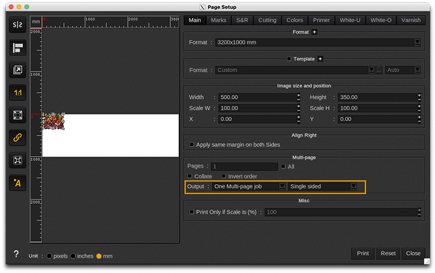The image size is (435, 273).
Task: Click the X position stepper arrows
Action: point(298,119)
